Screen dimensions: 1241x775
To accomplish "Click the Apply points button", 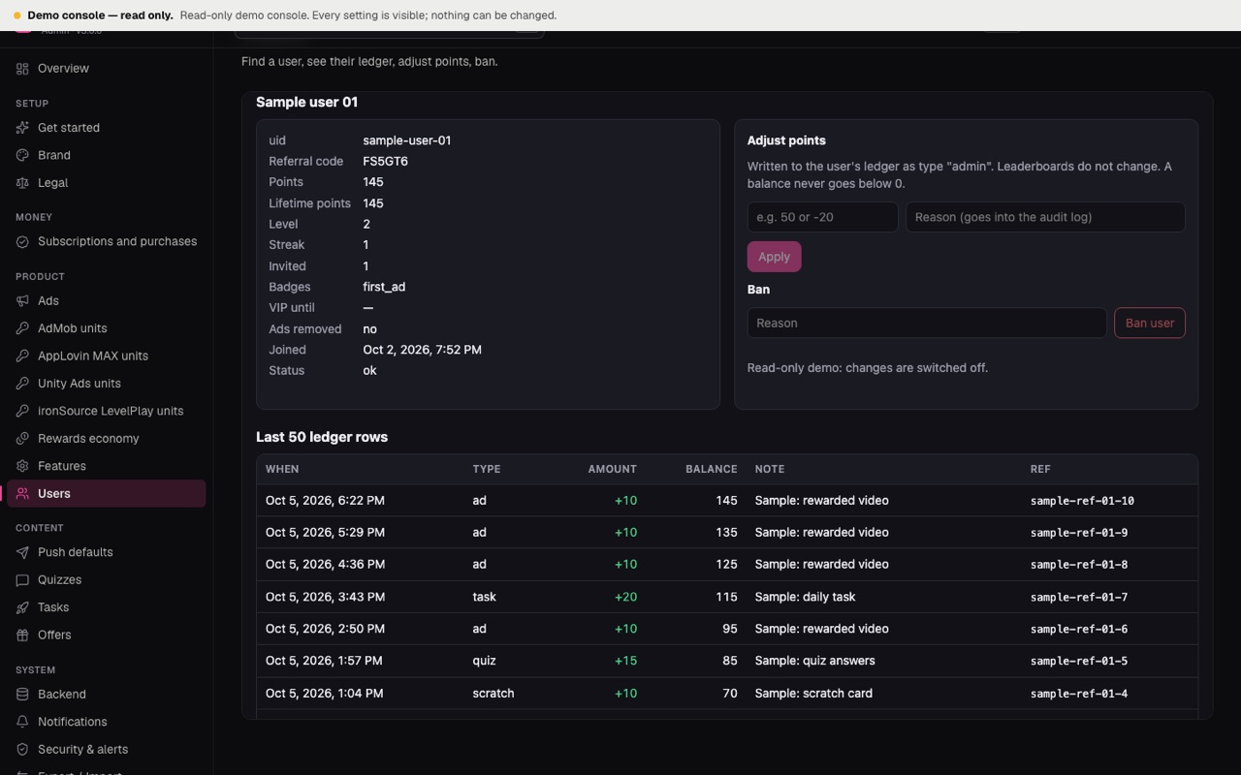I will [x=774, y=257].
